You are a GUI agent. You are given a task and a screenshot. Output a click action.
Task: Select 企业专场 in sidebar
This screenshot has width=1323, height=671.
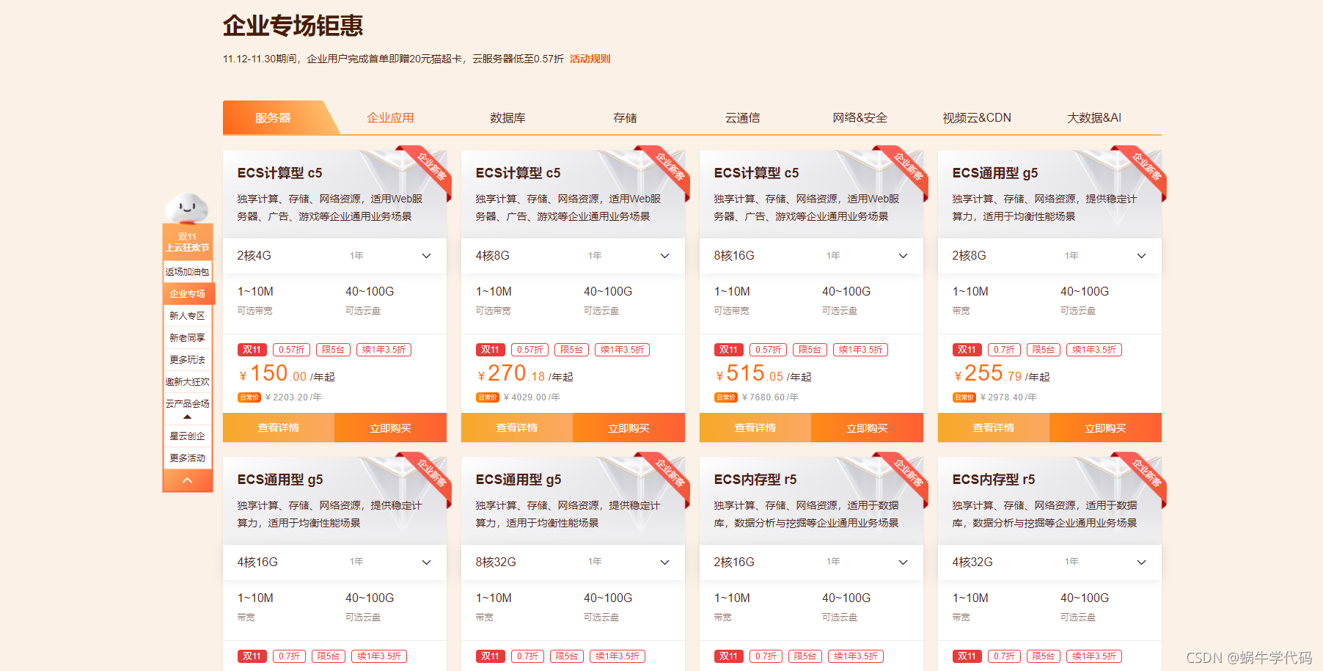(188, 293)
